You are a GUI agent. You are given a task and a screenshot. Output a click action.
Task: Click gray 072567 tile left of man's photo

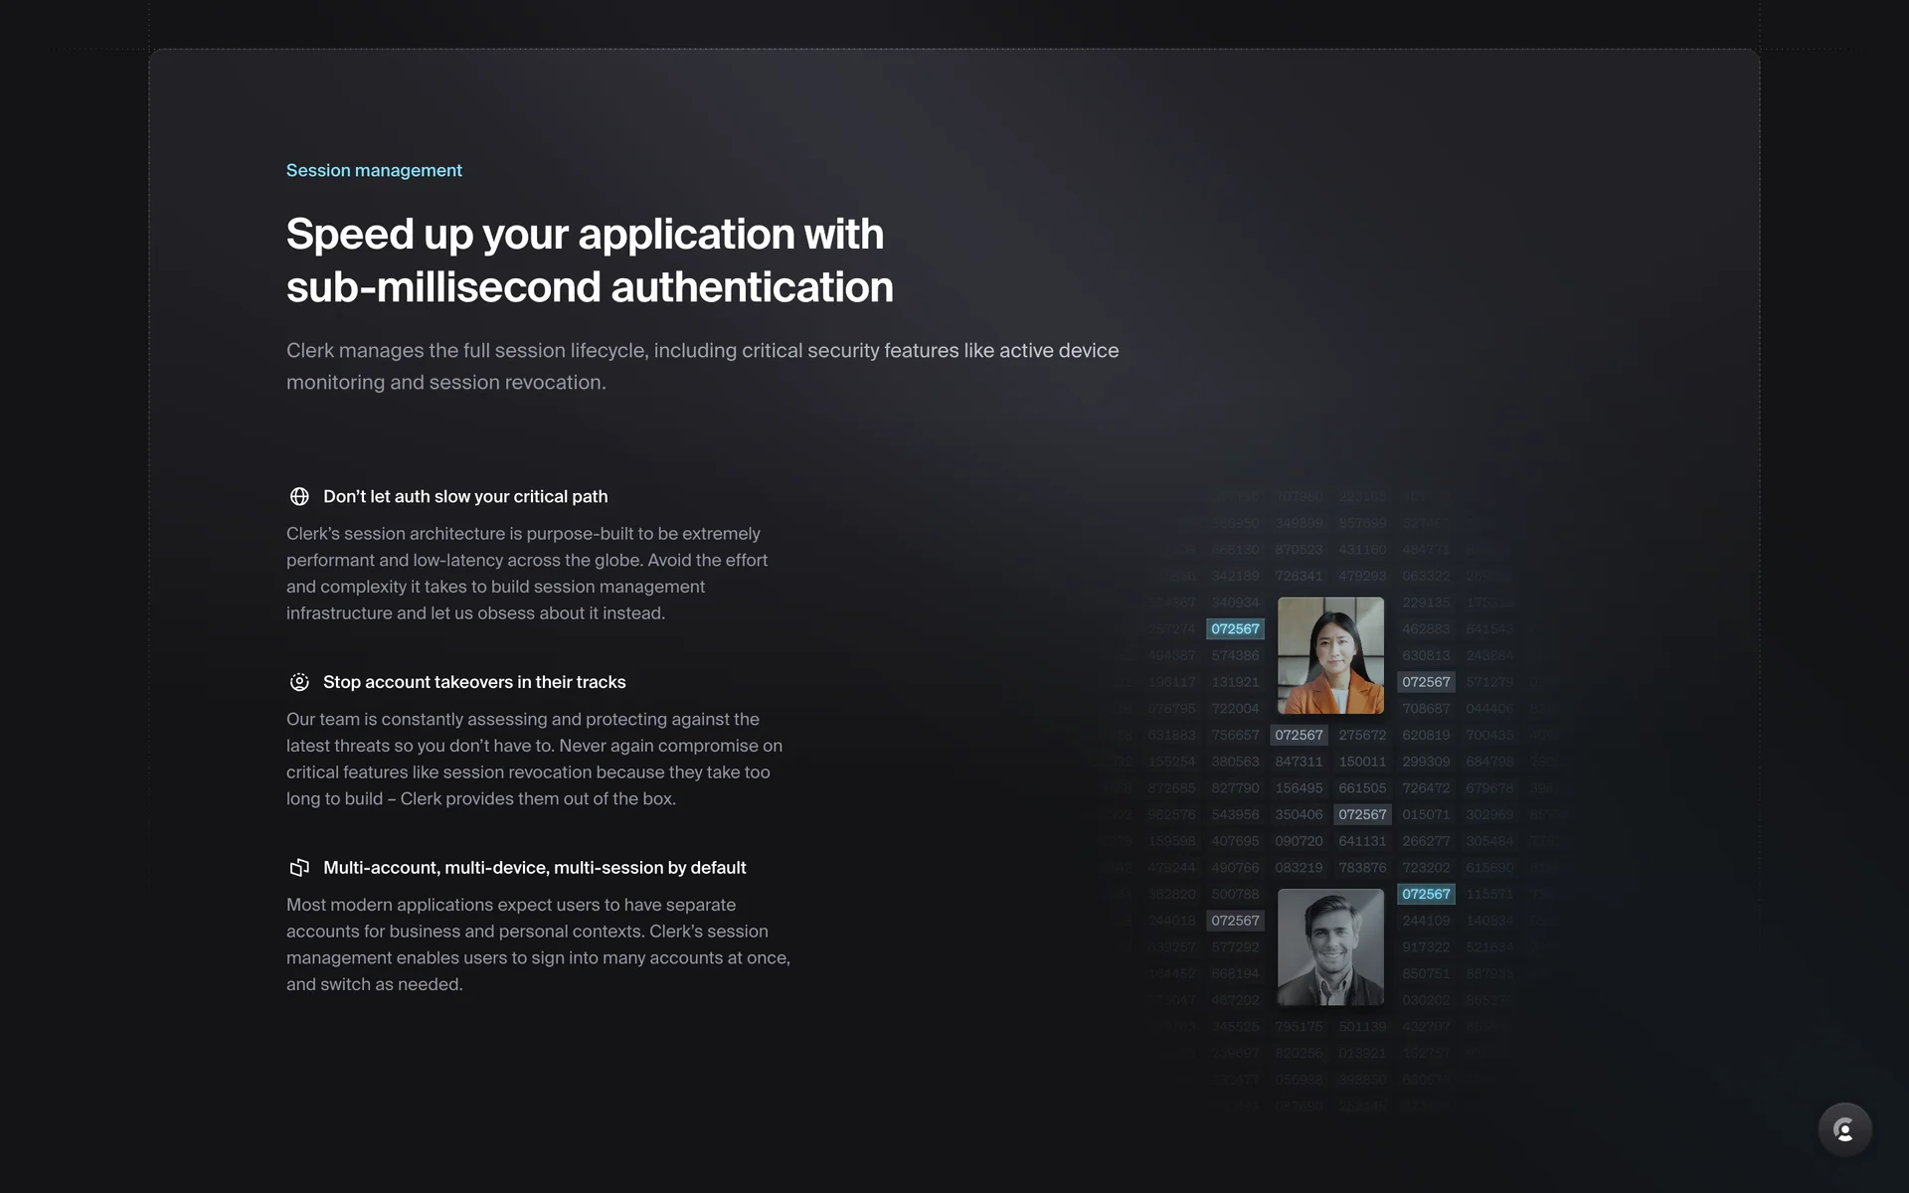pos(1235,921)
